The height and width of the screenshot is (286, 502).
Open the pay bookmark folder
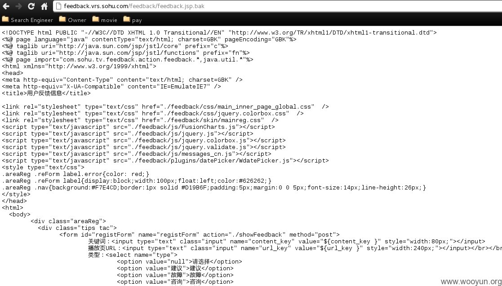[x=133, y=20]
